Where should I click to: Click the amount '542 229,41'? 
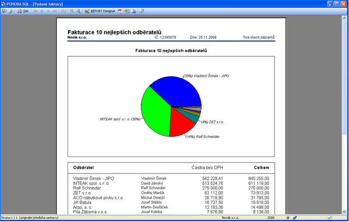pyautogui.click(x=212, y=178)
